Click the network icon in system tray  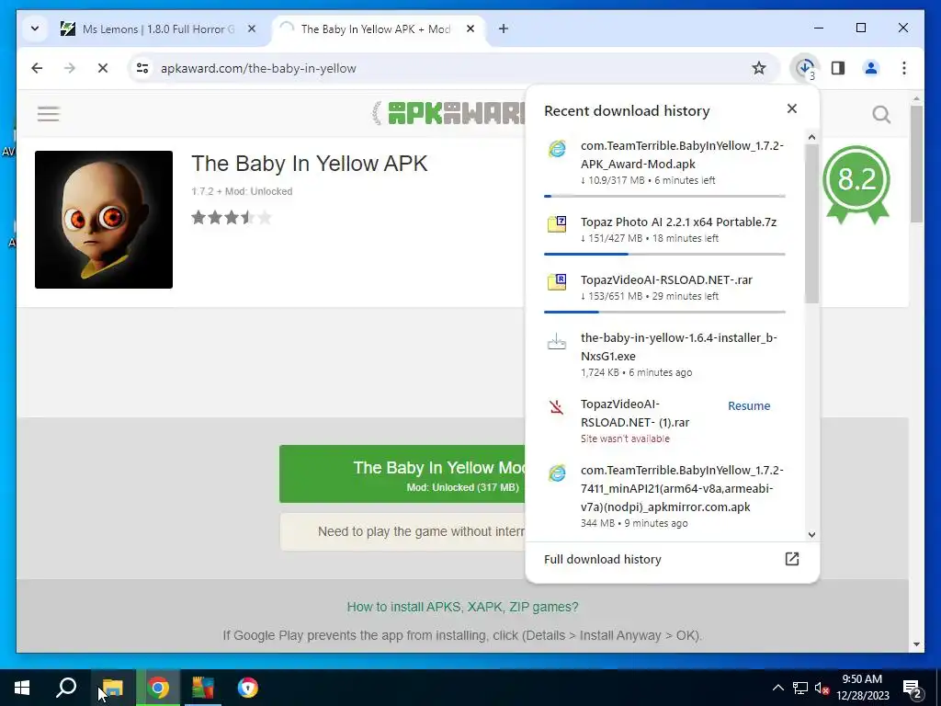[x=800, y=688]
